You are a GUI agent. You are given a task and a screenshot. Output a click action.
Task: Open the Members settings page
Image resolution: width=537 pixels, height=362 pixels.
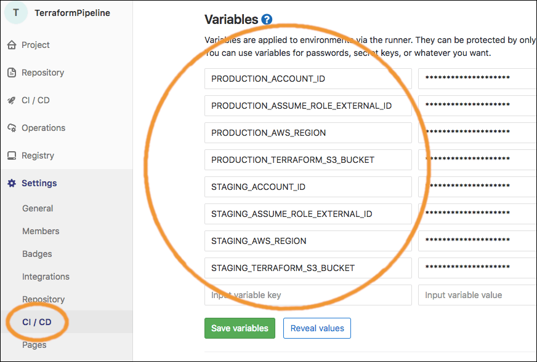pyautogui.click(x=41, y=230)
